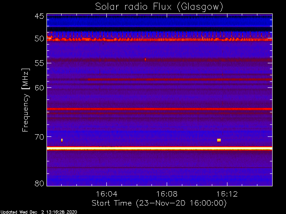This screenshot has width=286, height=214.
Task: Click the 16:04 time axis label
Action: [106, 194]
